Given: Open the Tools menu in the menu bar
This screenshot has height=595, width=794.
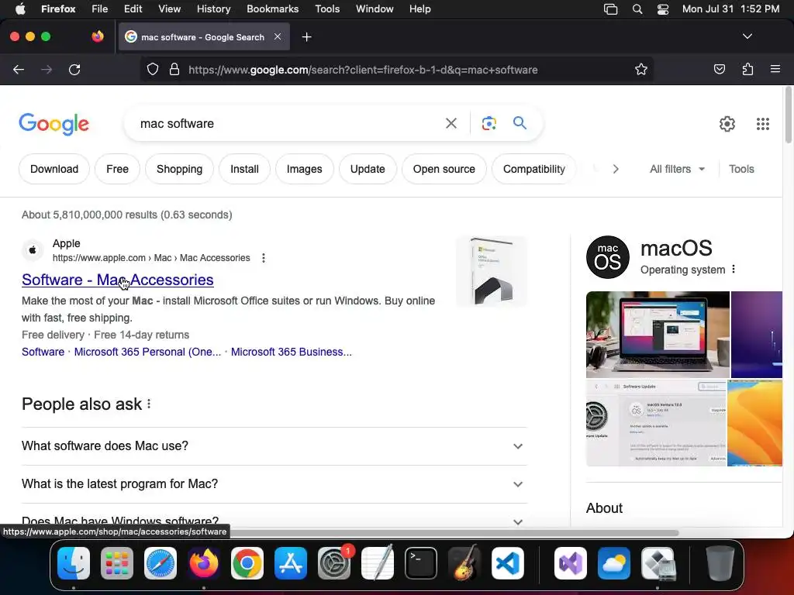Looking at the screenshot, I should pos(327,9).
